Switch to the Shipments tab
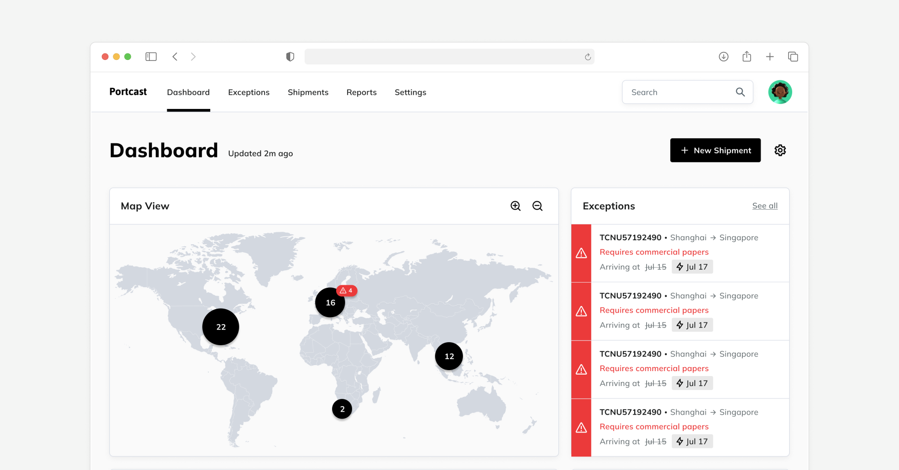The image size is (899, 470). tap(308, 92)
